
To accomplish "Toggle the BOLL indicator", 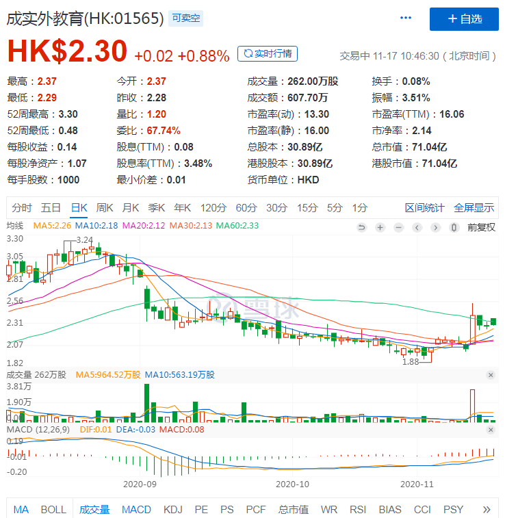I will point(53,509).
